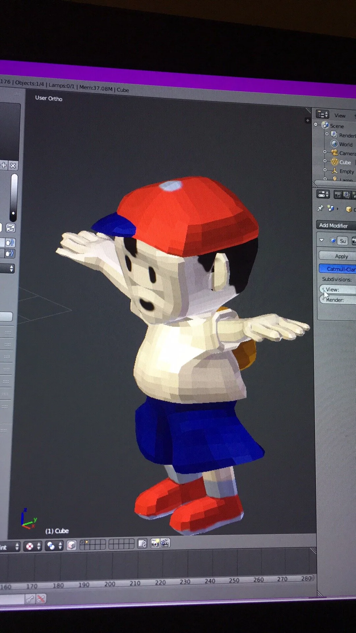Click the RenderLayers icon in Outliner

[x=334, y=134]
